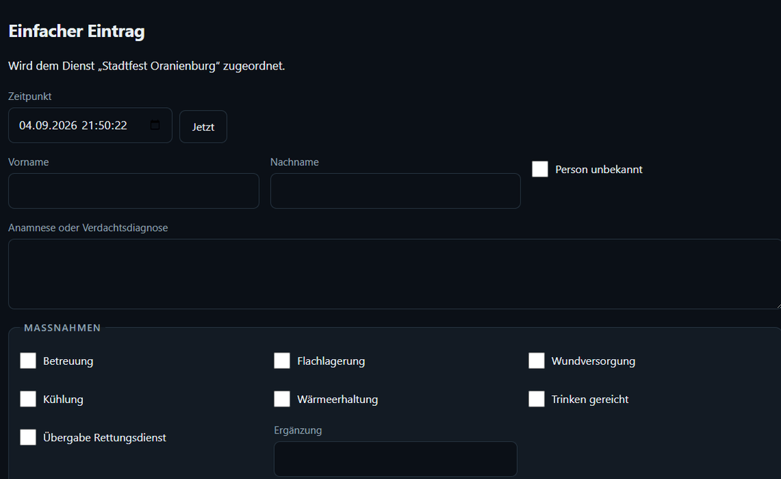This screenshot has width=781, height=479.
Task: Enable the Flachlagerung checkbox
Action: pyautogui.click(x=282, y=360)
